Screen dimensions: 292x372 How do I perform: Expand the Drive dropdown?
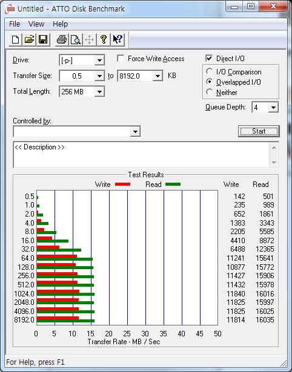pos(99,60)
